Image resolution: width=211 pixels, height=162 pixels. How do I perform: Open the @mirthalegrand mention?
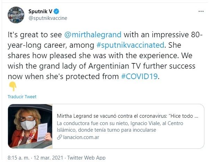pyautogui.click(x=93, y=35)
